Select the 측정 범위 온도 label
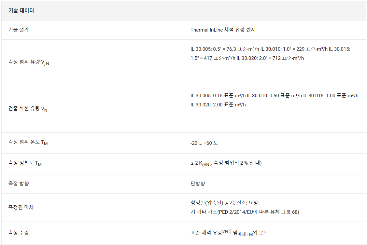The image size is (367, 245). point(28,143)
